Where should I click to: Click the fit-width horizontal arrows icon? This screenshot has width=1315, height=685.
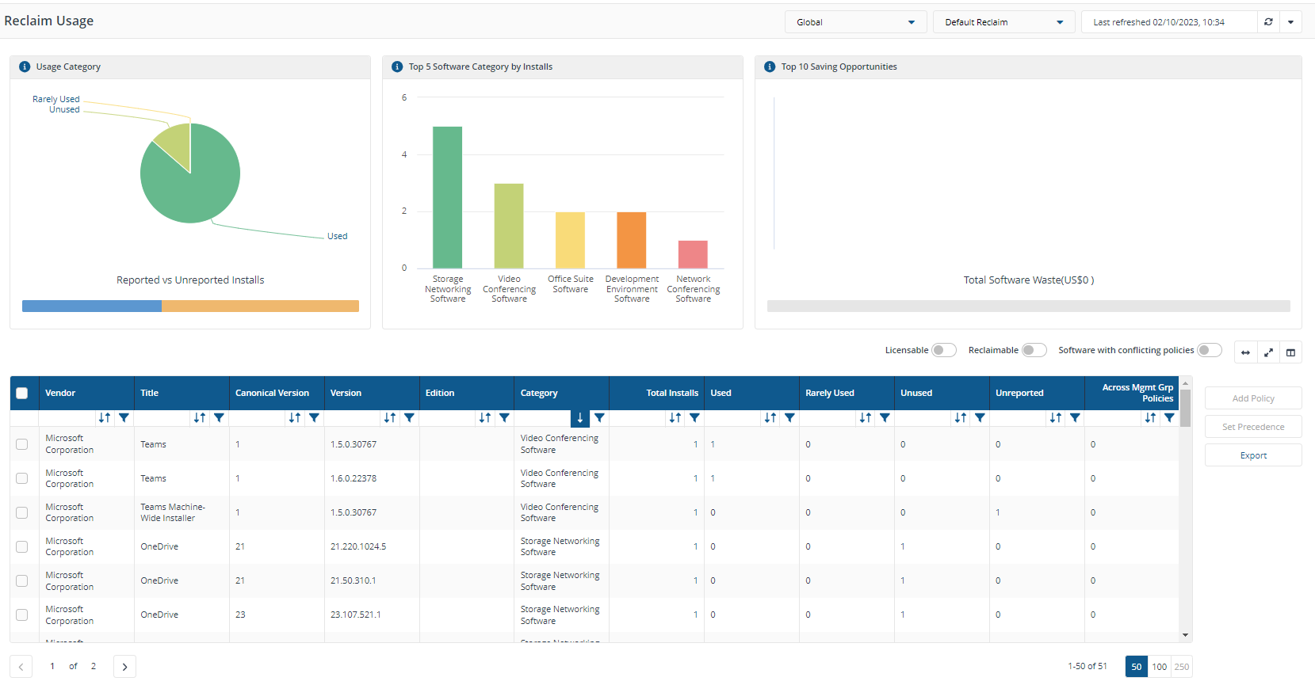coord(1245,352)
